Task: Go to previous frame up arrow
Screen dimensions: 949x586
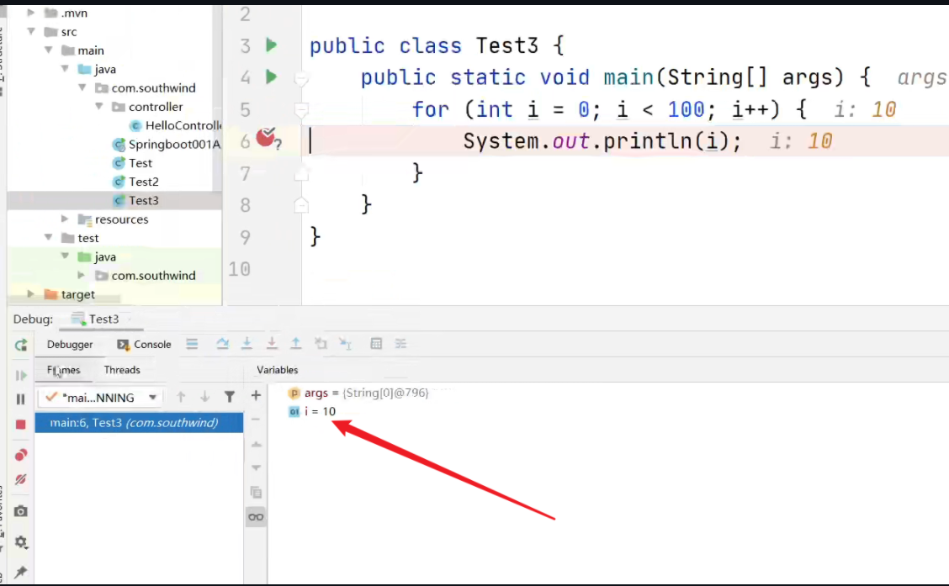Action: coord(180,397)
